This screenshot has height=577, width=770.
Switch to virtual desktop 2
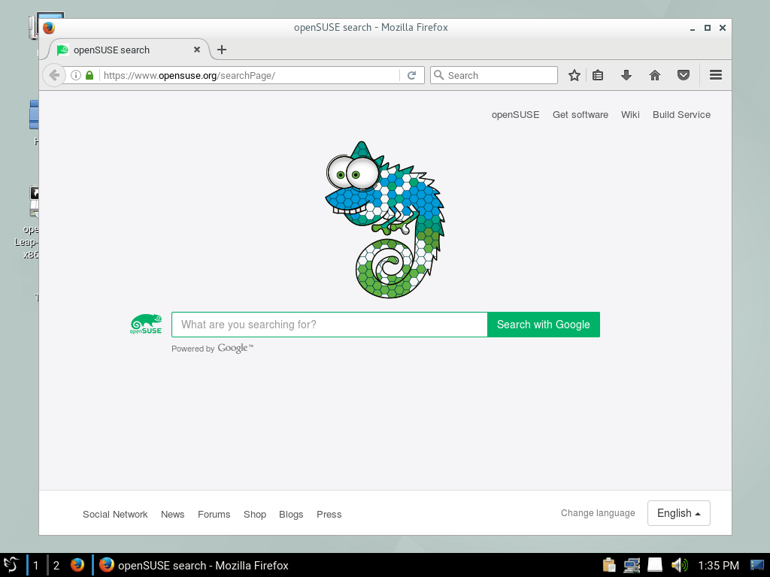coord(56,565)
